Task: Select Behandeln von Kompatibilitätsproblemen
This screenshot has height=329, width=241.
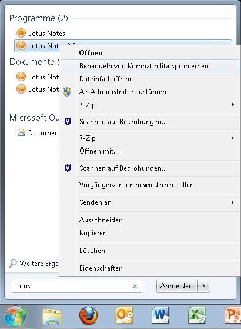Action: click(x=150, y=66)
